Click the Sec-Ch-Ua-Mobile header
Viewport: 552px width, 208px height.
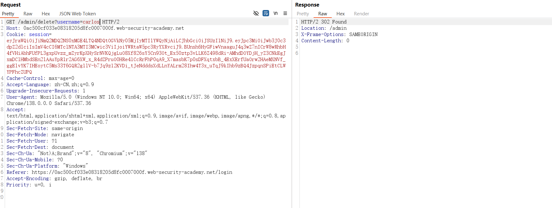[35, 160]
